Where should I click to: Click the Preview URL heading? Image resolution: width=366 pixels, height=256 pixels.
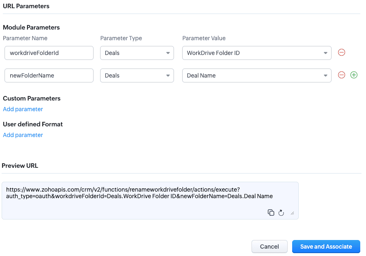click(20, 166)
